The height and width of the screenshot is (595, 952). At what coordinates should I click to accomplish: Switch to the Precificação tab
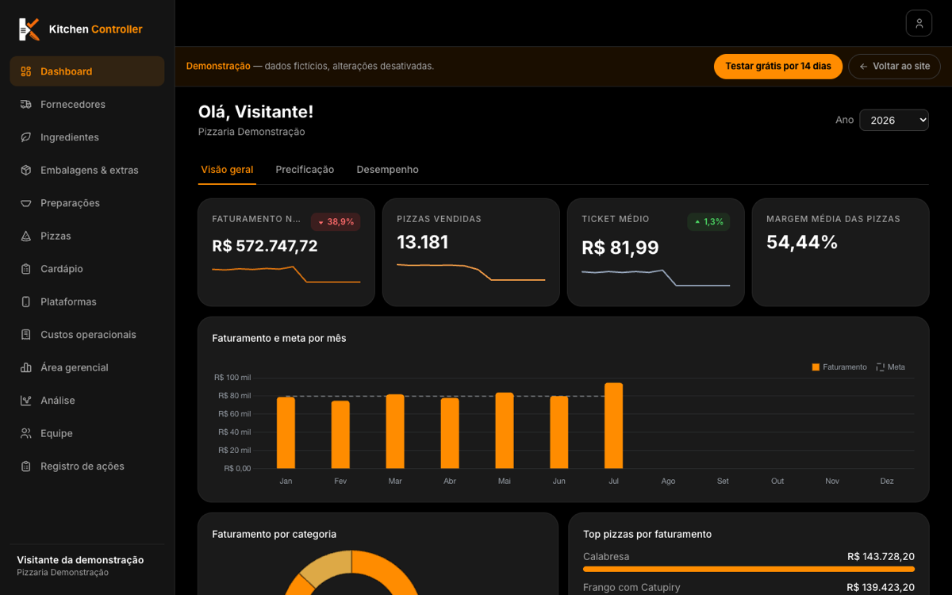305,170
